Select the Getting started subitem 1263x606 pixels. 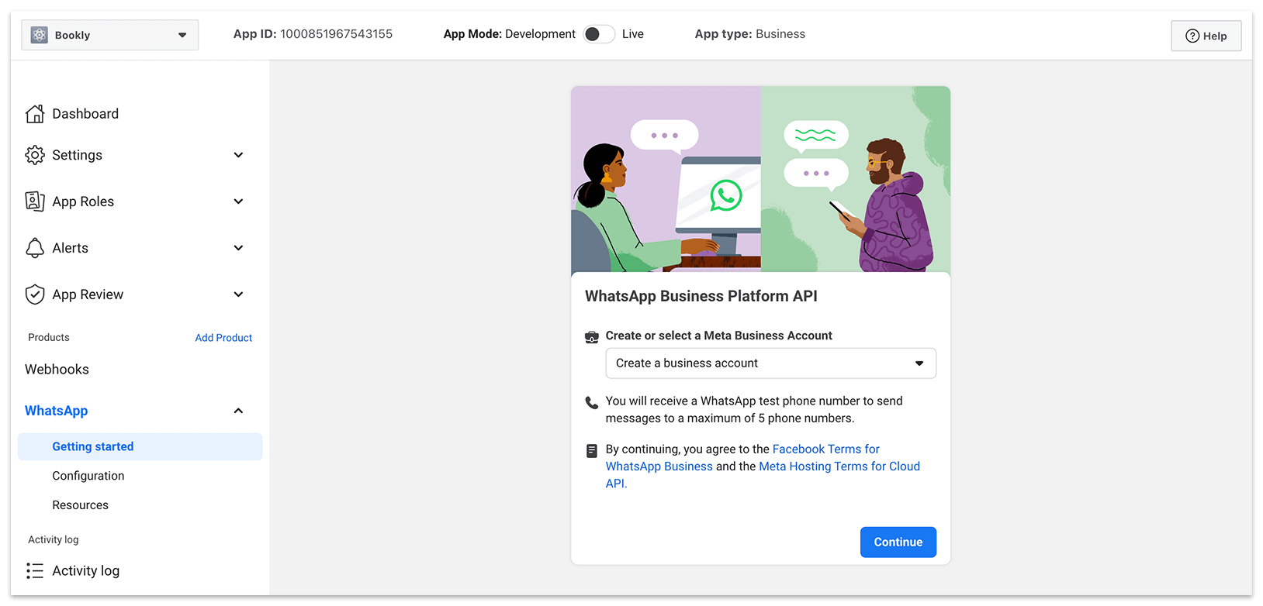(140, 447)
